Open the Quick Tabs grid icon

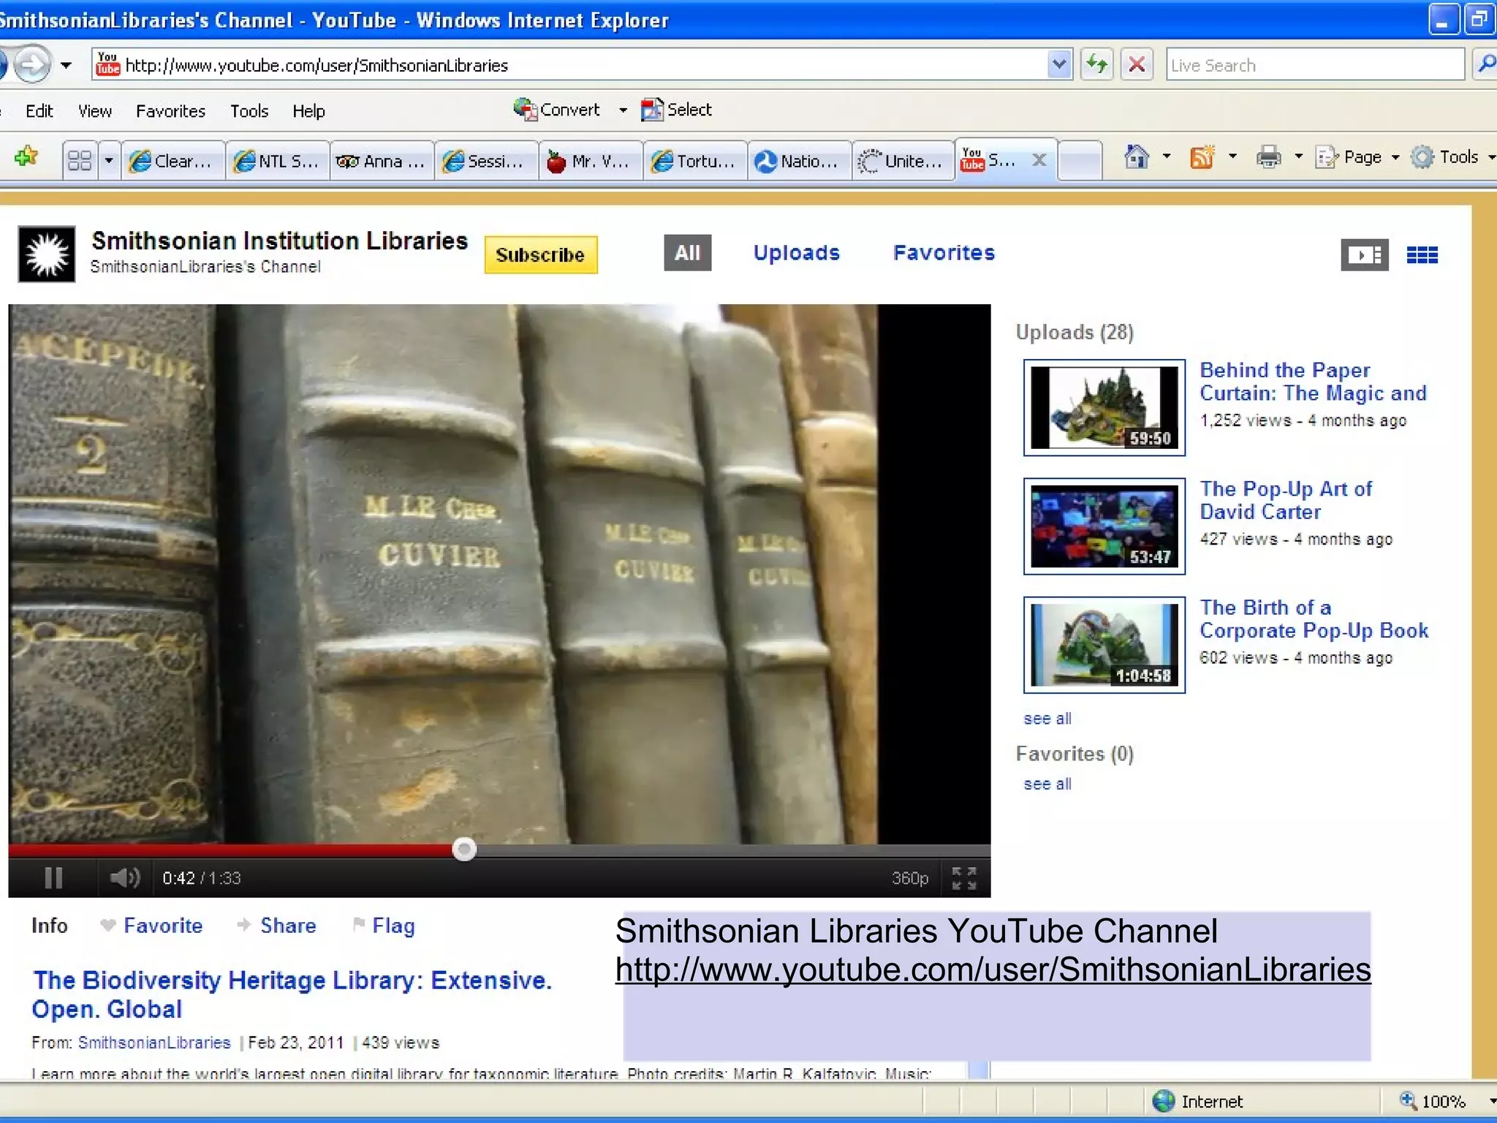coord(80,160)
